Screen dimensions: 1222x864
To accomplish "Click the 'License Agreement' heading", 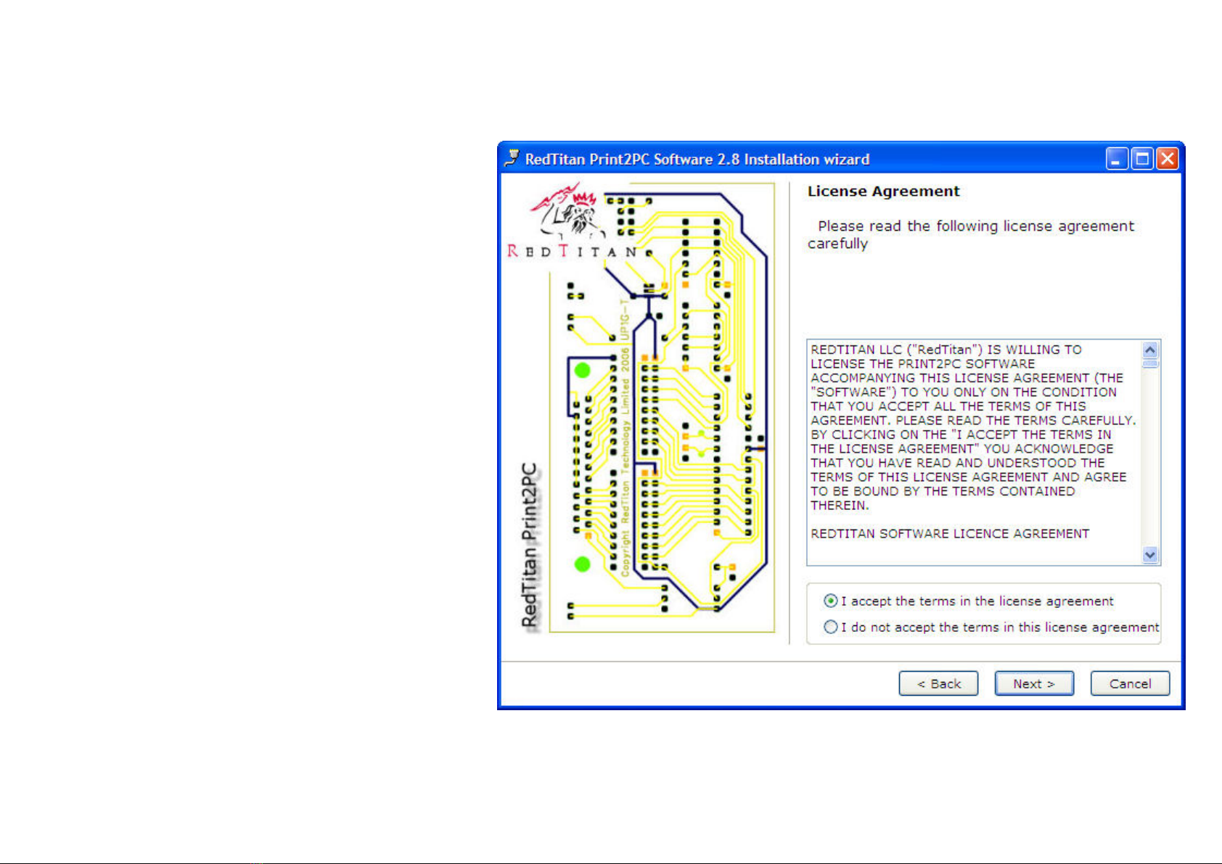I will click(883, 192).
